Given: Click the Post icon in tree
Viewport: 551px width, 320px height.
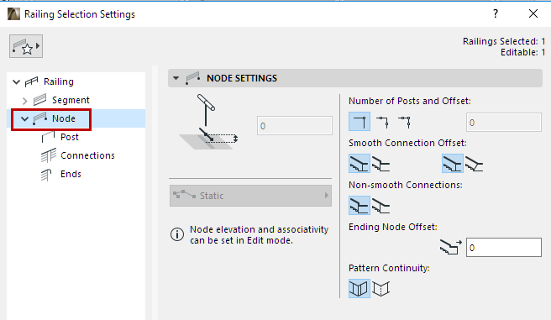Looking at the screenshot, I should [x=48, y=137].
